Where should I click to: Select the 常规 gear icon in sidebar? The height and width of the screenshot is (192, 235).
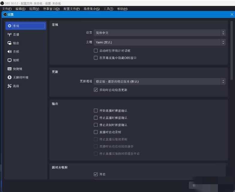click(x=10, y=26)
